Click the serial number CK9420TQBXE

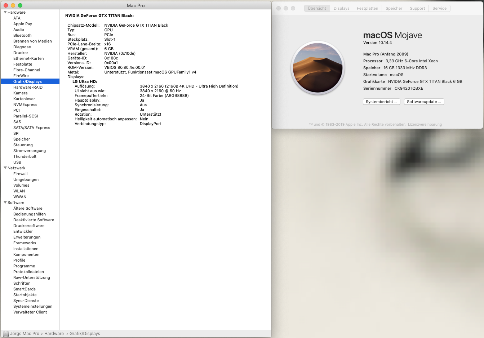click(409, 88)
